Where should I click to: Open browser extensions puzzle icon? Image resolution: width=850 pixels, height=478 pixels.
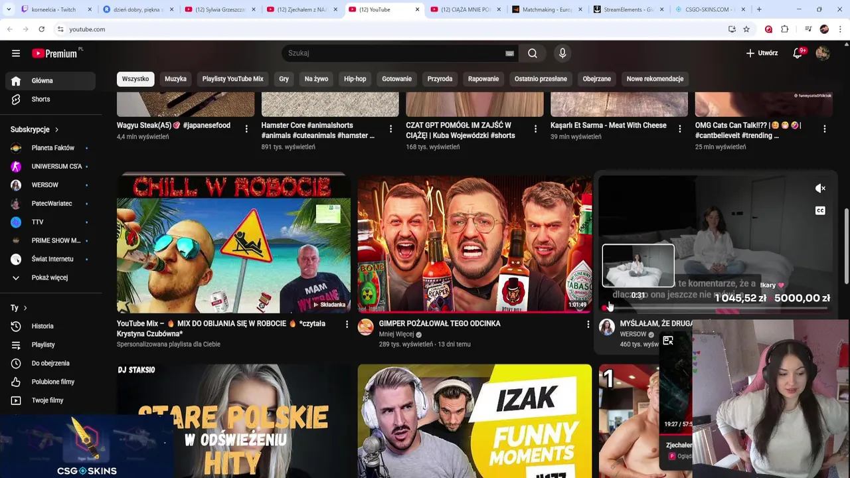pos(785,29)
